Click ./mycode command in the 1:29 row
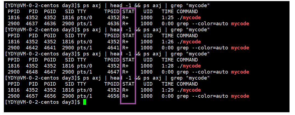Screen dimensions: 295x115 (x=189, y=90)
